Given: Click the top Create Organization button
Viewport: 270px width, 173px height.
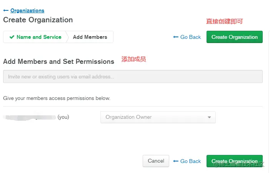Looking at the screenshot, I should tap(234, 37).
